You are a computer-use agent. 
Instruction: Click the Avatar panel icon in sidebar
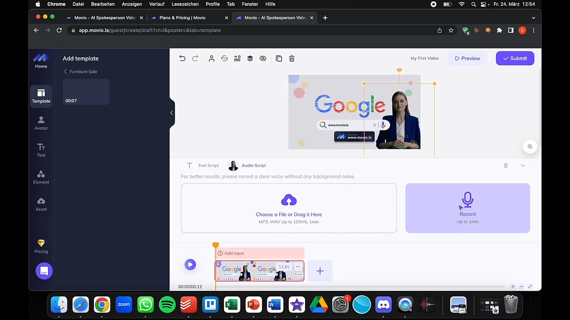click(x=41, y=123)
